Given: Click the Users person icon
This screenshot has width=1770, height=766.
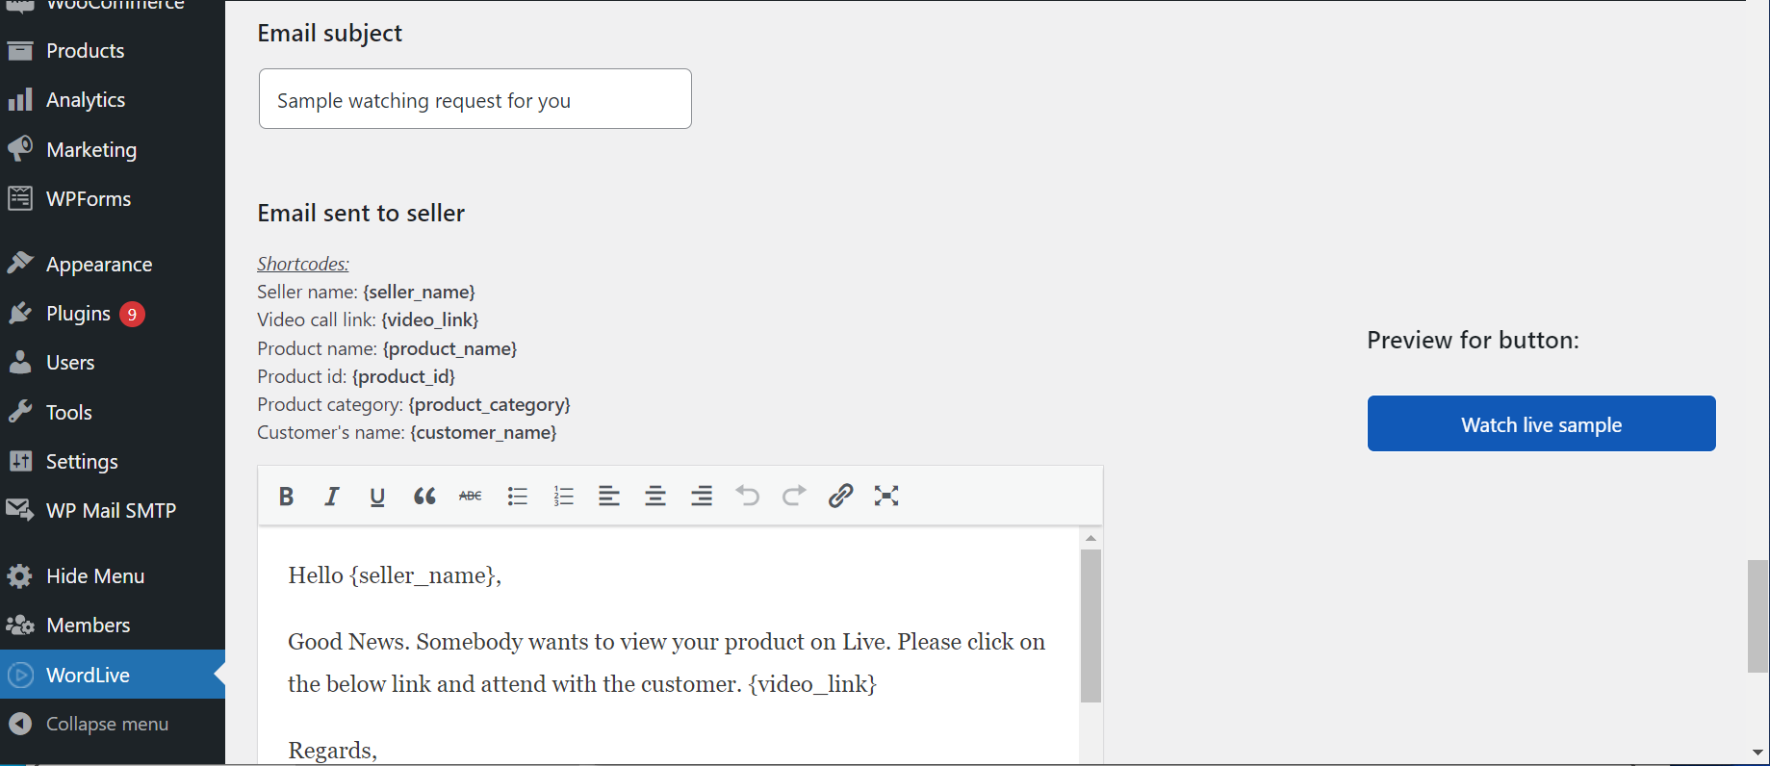Looking at the screenshot, I should click(20, 363).
